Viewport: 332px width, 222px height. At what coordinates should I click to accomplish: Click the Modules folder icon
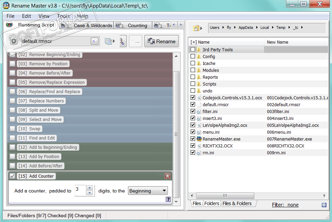click(199, 70)
